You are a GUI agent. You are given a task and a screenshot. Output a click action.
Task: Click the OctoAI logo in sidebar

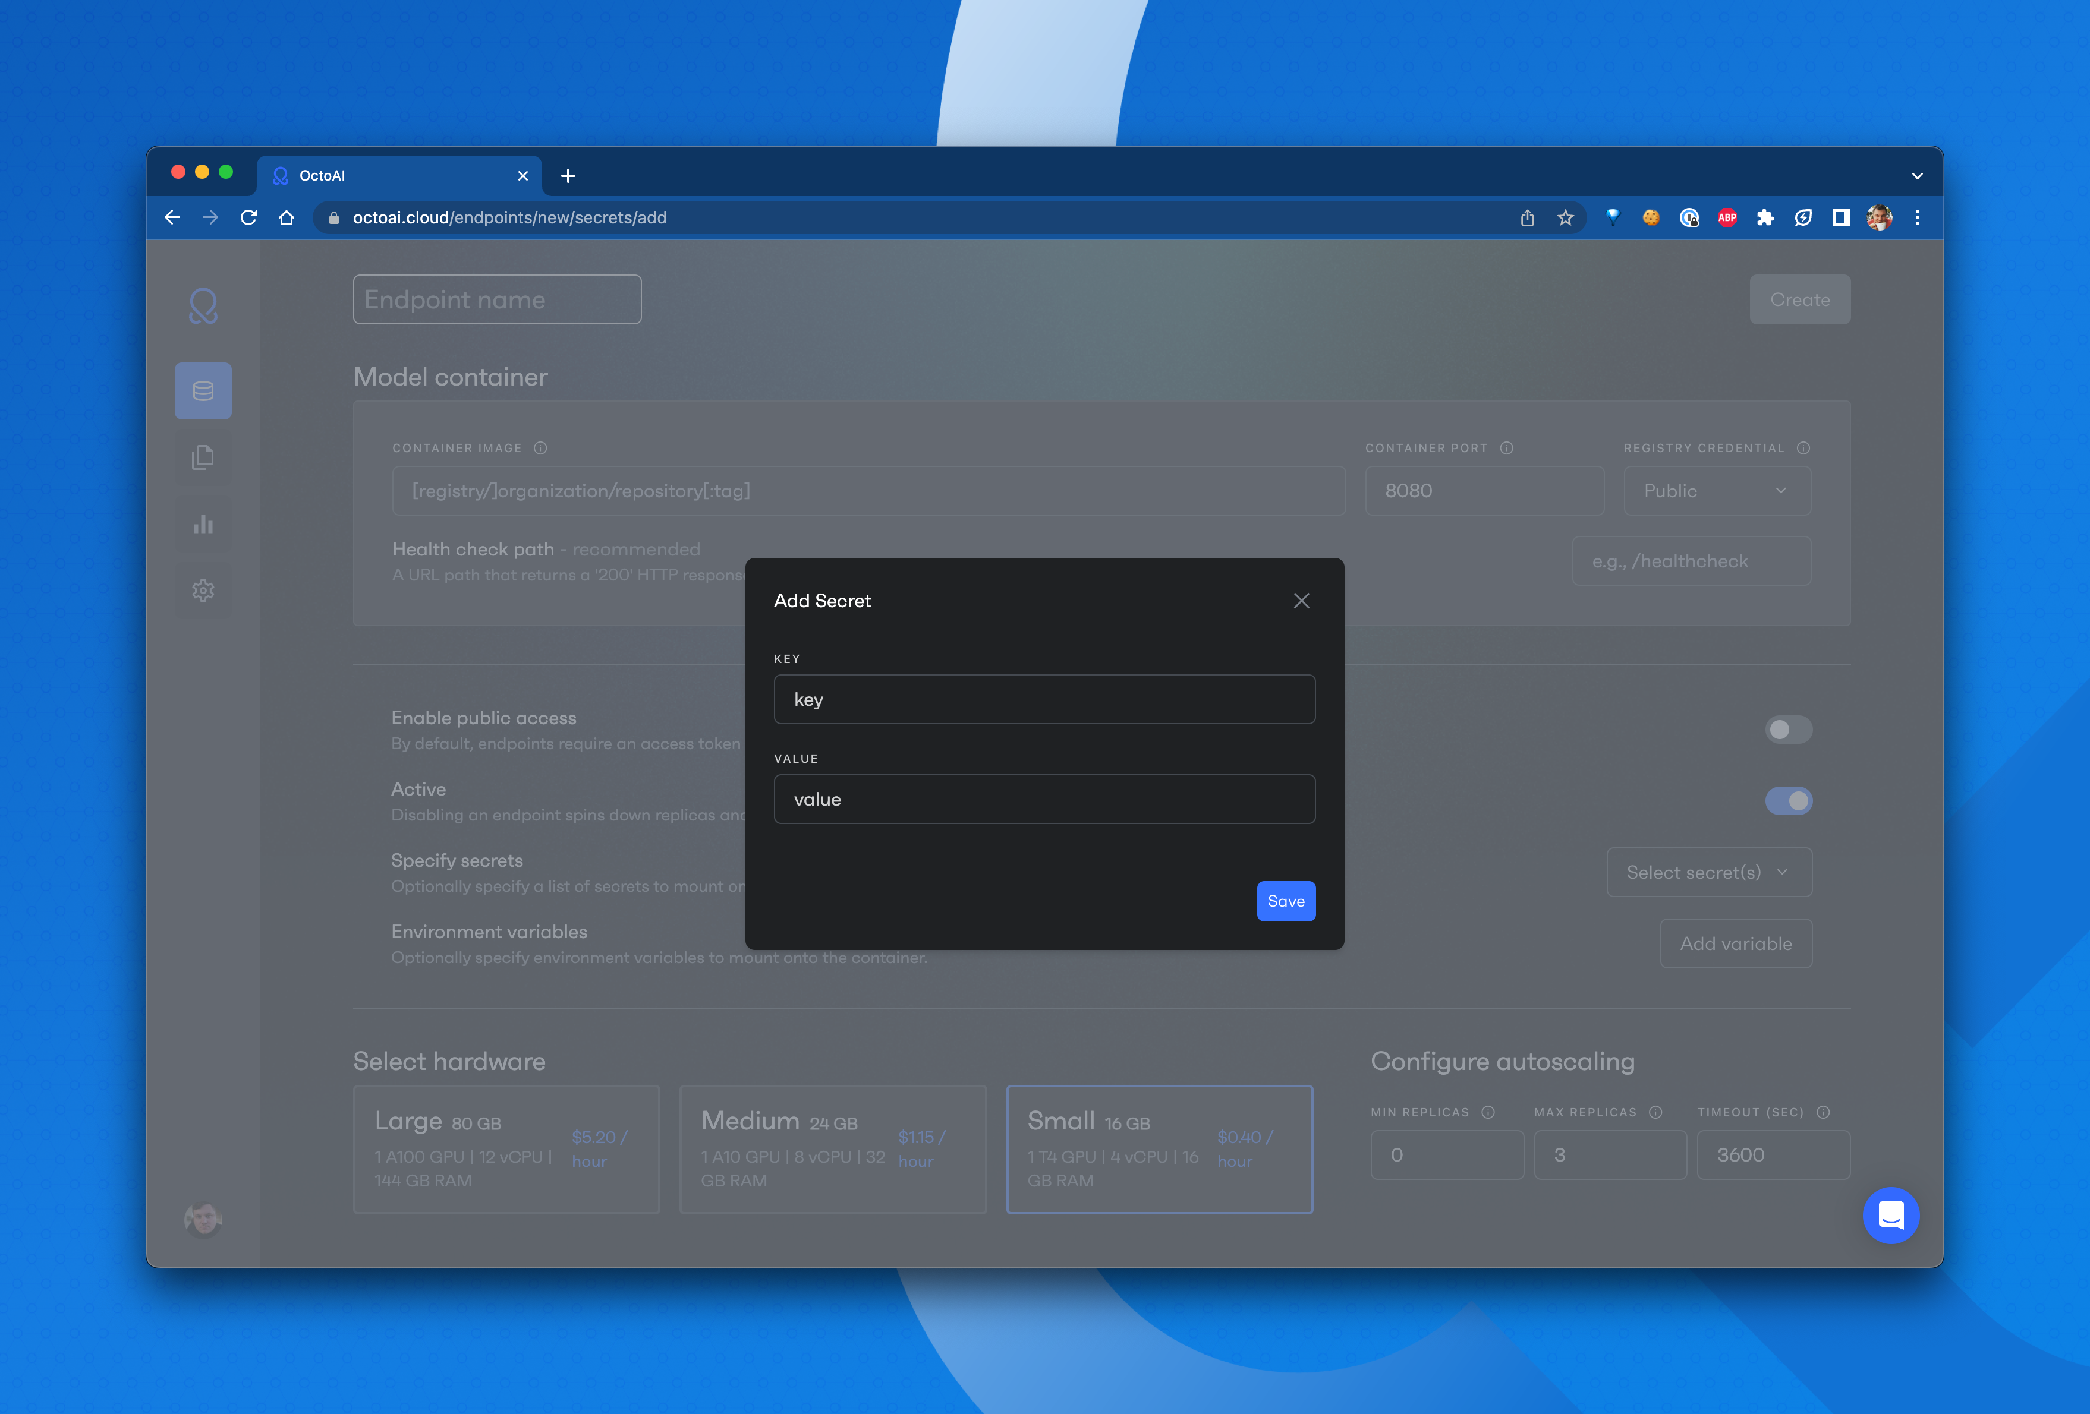coord(203,305)
